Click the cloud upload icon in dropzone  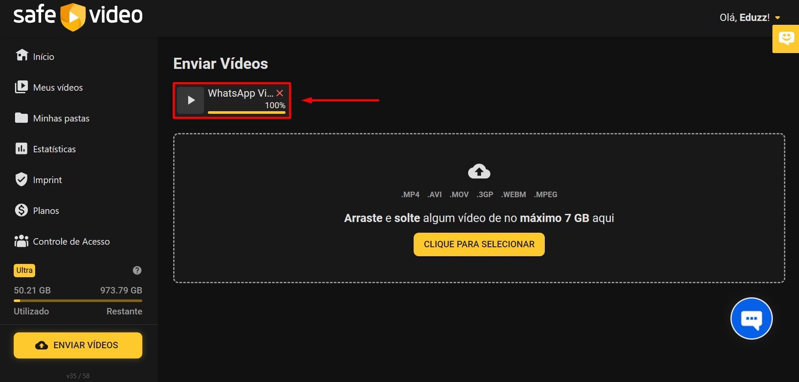[x=479, y=172]
